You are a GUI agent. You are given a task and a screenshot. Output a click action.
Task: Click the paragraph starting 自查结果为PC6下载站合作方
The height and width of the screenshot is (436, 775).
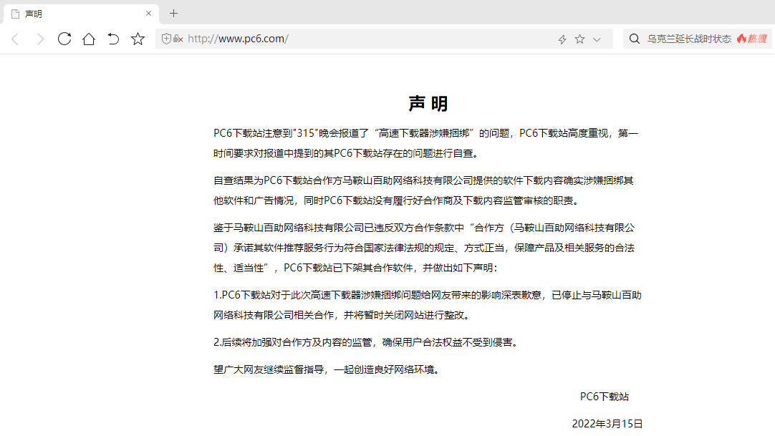[x=423, y=190]
